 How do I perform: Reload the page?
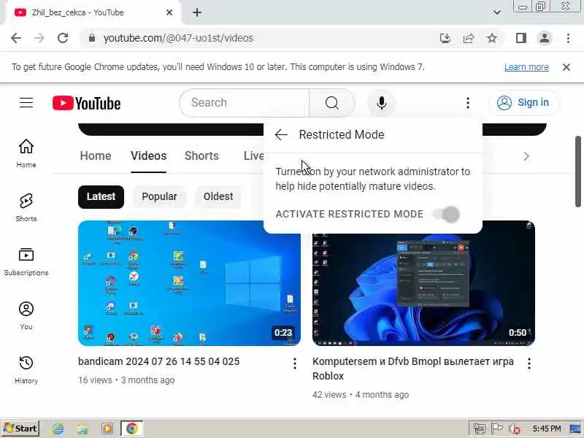click(x=63, y=38)
